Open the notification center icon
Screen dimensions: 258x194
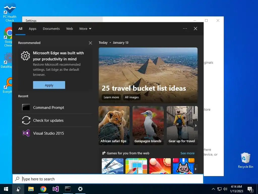[x=250, y=189]
